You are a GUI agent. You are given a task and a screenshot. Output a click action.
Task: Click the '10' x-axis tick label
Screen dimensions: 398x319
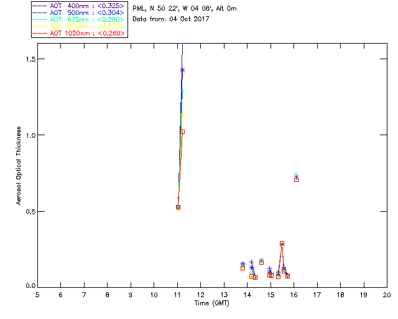[154, 295]
